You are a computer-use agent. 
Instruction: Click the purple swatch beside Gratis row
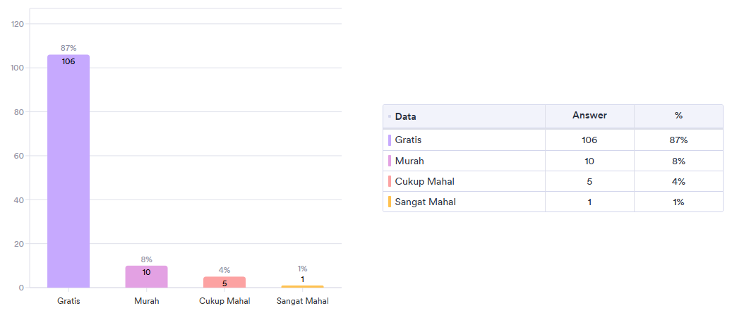point(390,140)
